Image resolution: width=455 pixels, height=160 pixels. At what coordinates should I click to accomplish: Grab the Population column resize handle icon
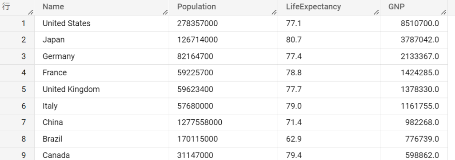(274, 12)
